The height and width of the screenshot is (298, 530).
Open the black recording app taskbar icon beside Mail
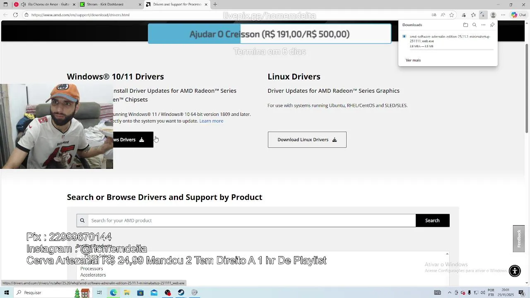168,293
